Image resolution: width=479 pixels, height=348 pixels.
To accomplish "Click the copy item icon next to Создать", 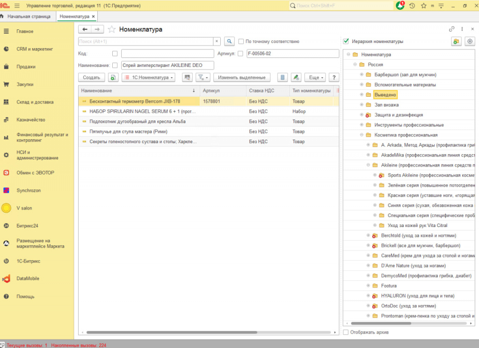I will click(113, 78).
